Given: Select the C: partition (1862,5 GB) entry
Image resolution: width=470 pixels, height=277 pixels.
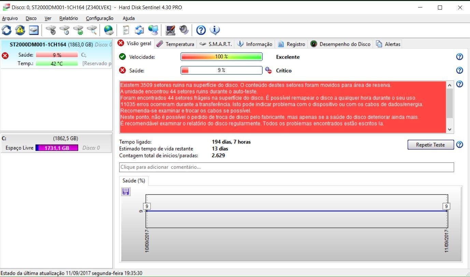Looking at the screenshot, I should 56,143.
